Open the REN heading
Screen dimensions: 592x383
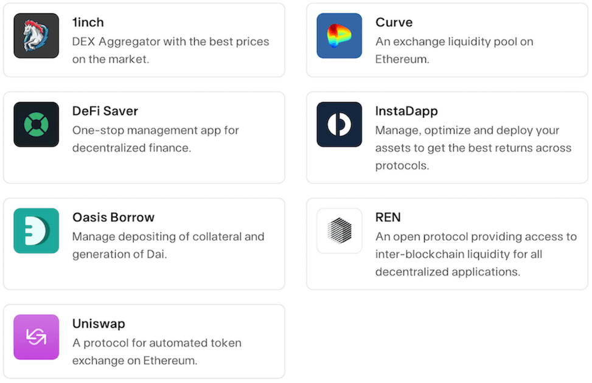tap(388, 218)
